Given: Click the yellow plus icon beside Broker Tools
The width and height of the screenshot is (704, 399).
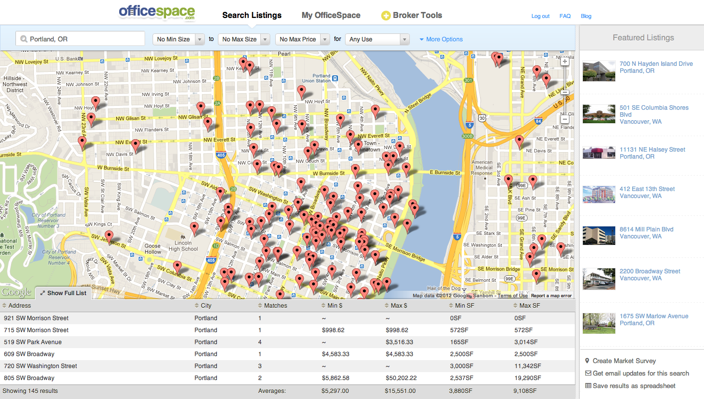Looking at the screenshot, I should coord(385,15).
